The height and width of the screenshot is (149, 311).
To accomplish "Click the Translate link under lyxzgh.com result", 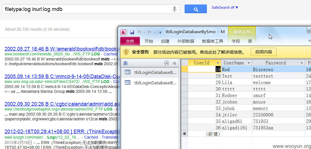I will [x=110, y=137].
